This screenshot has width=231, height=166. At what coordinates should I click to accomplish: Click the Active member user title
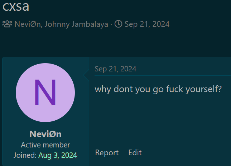45,145
